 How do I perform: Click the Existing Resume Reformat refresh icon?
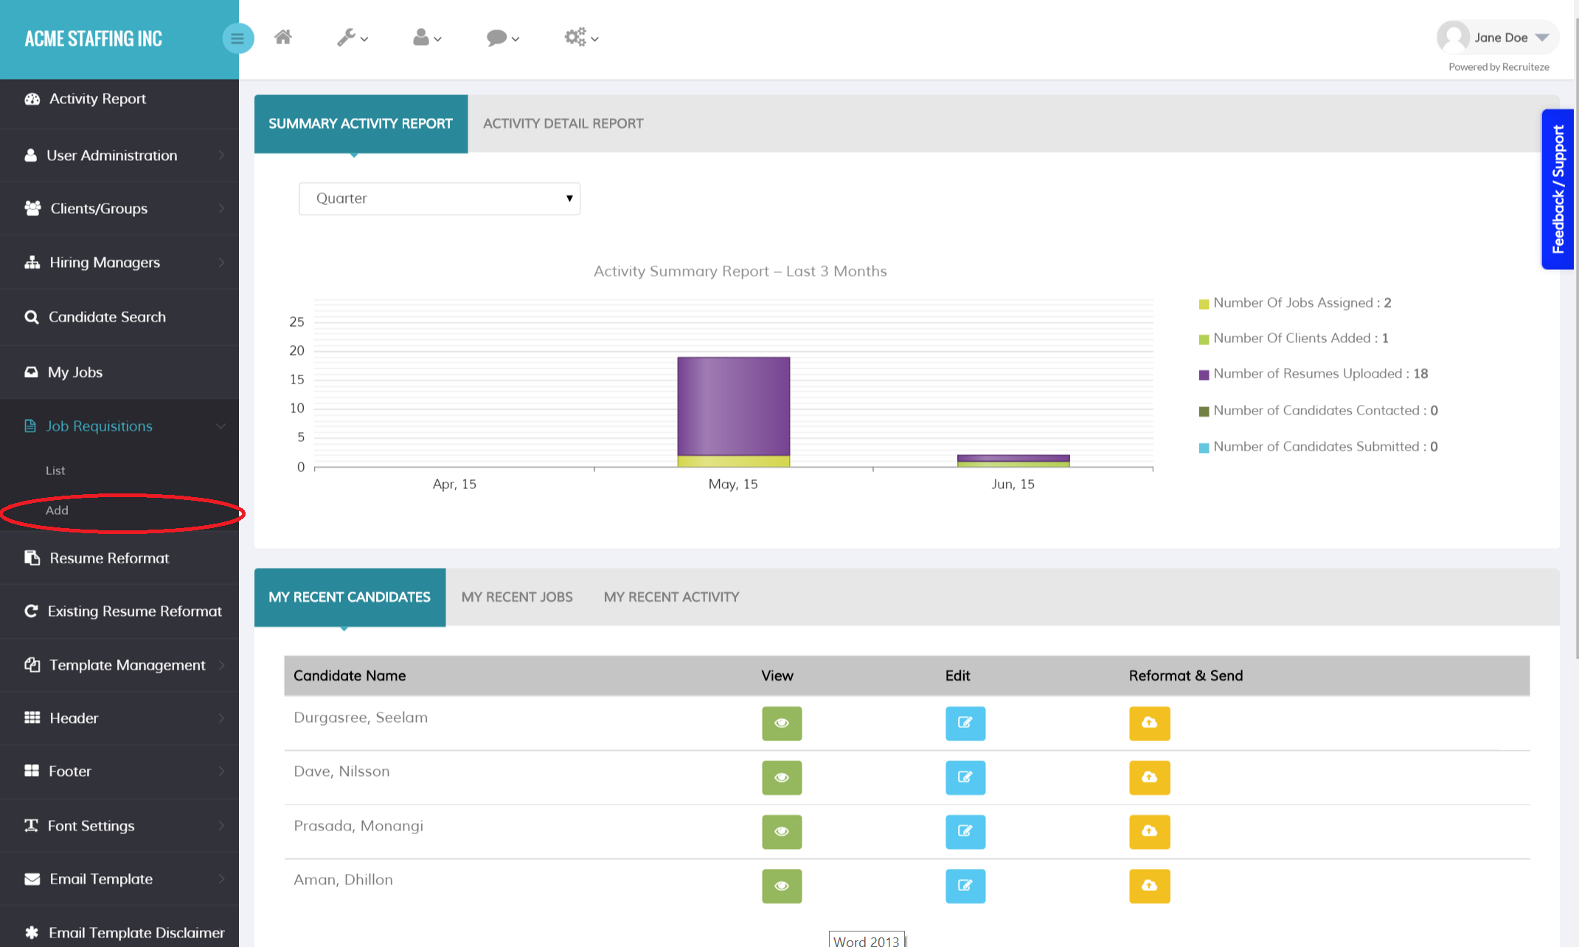[32, 611]
